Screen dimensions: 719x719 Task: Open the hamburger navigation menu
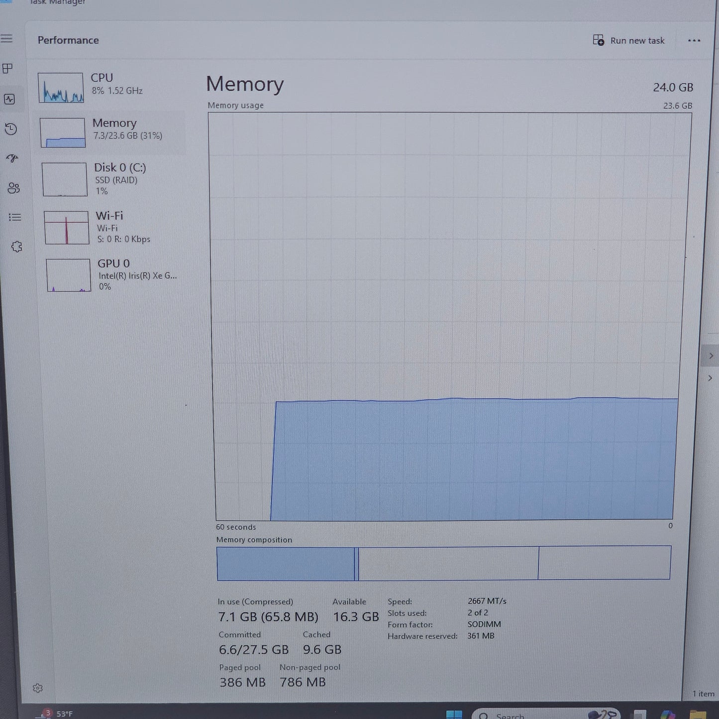[7, 39]
